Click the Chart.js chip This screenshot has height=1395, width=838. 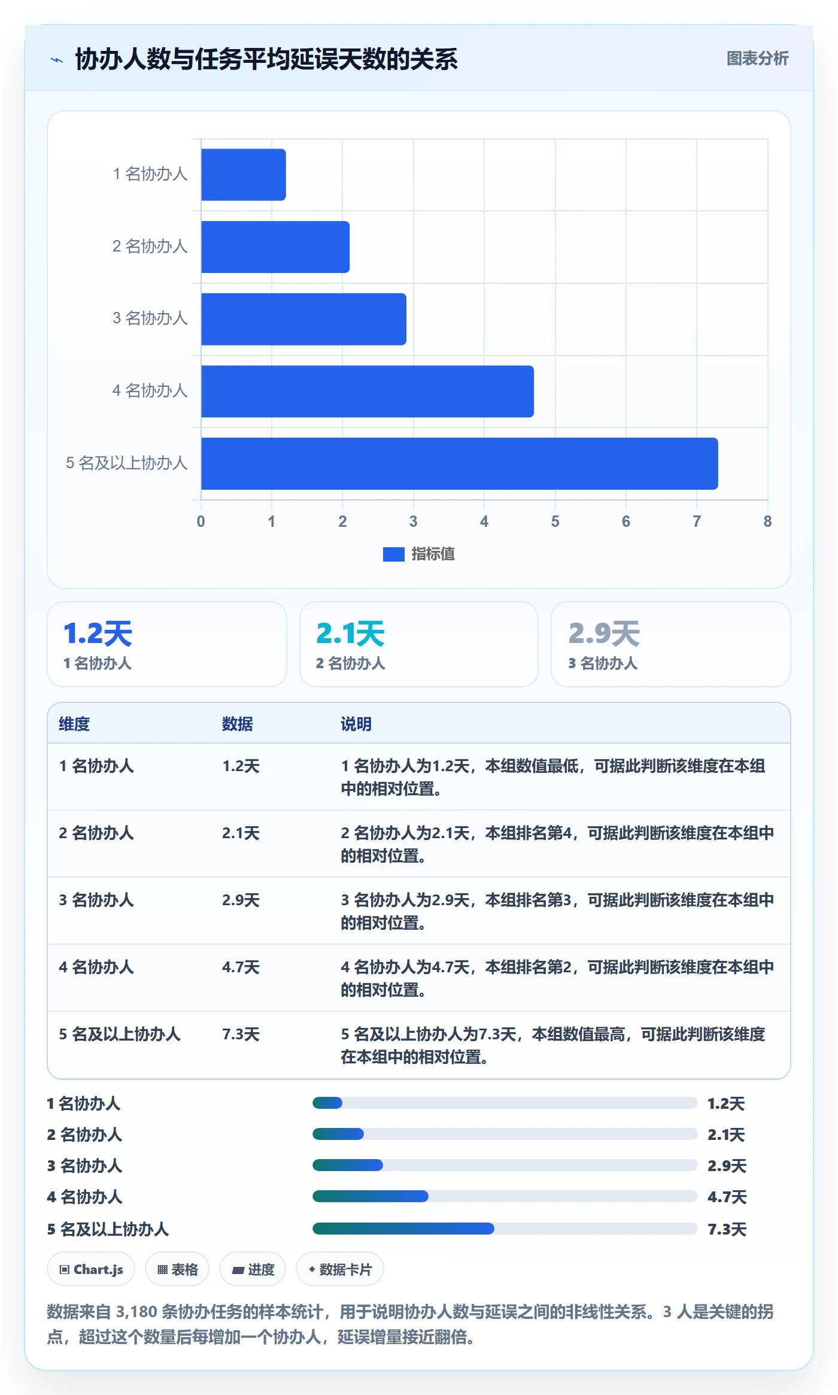tap(91, 1269)
